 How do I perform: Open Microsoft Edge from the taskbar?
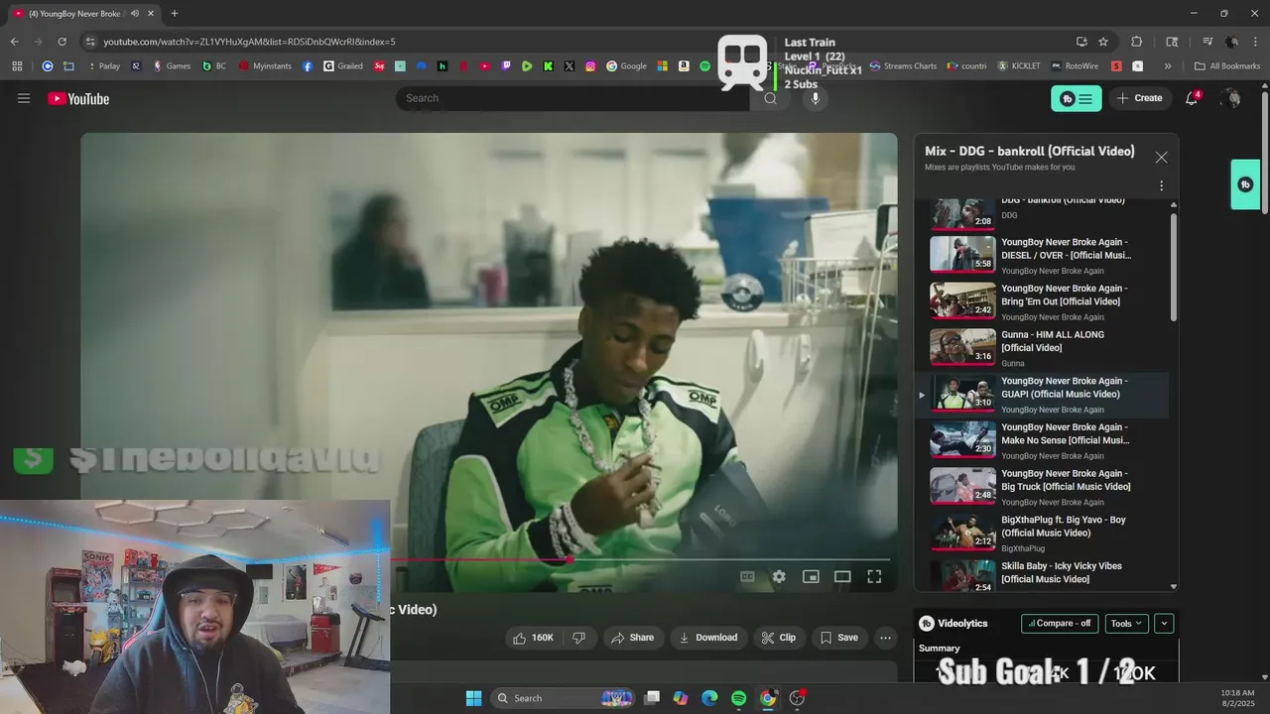point(709,698)
